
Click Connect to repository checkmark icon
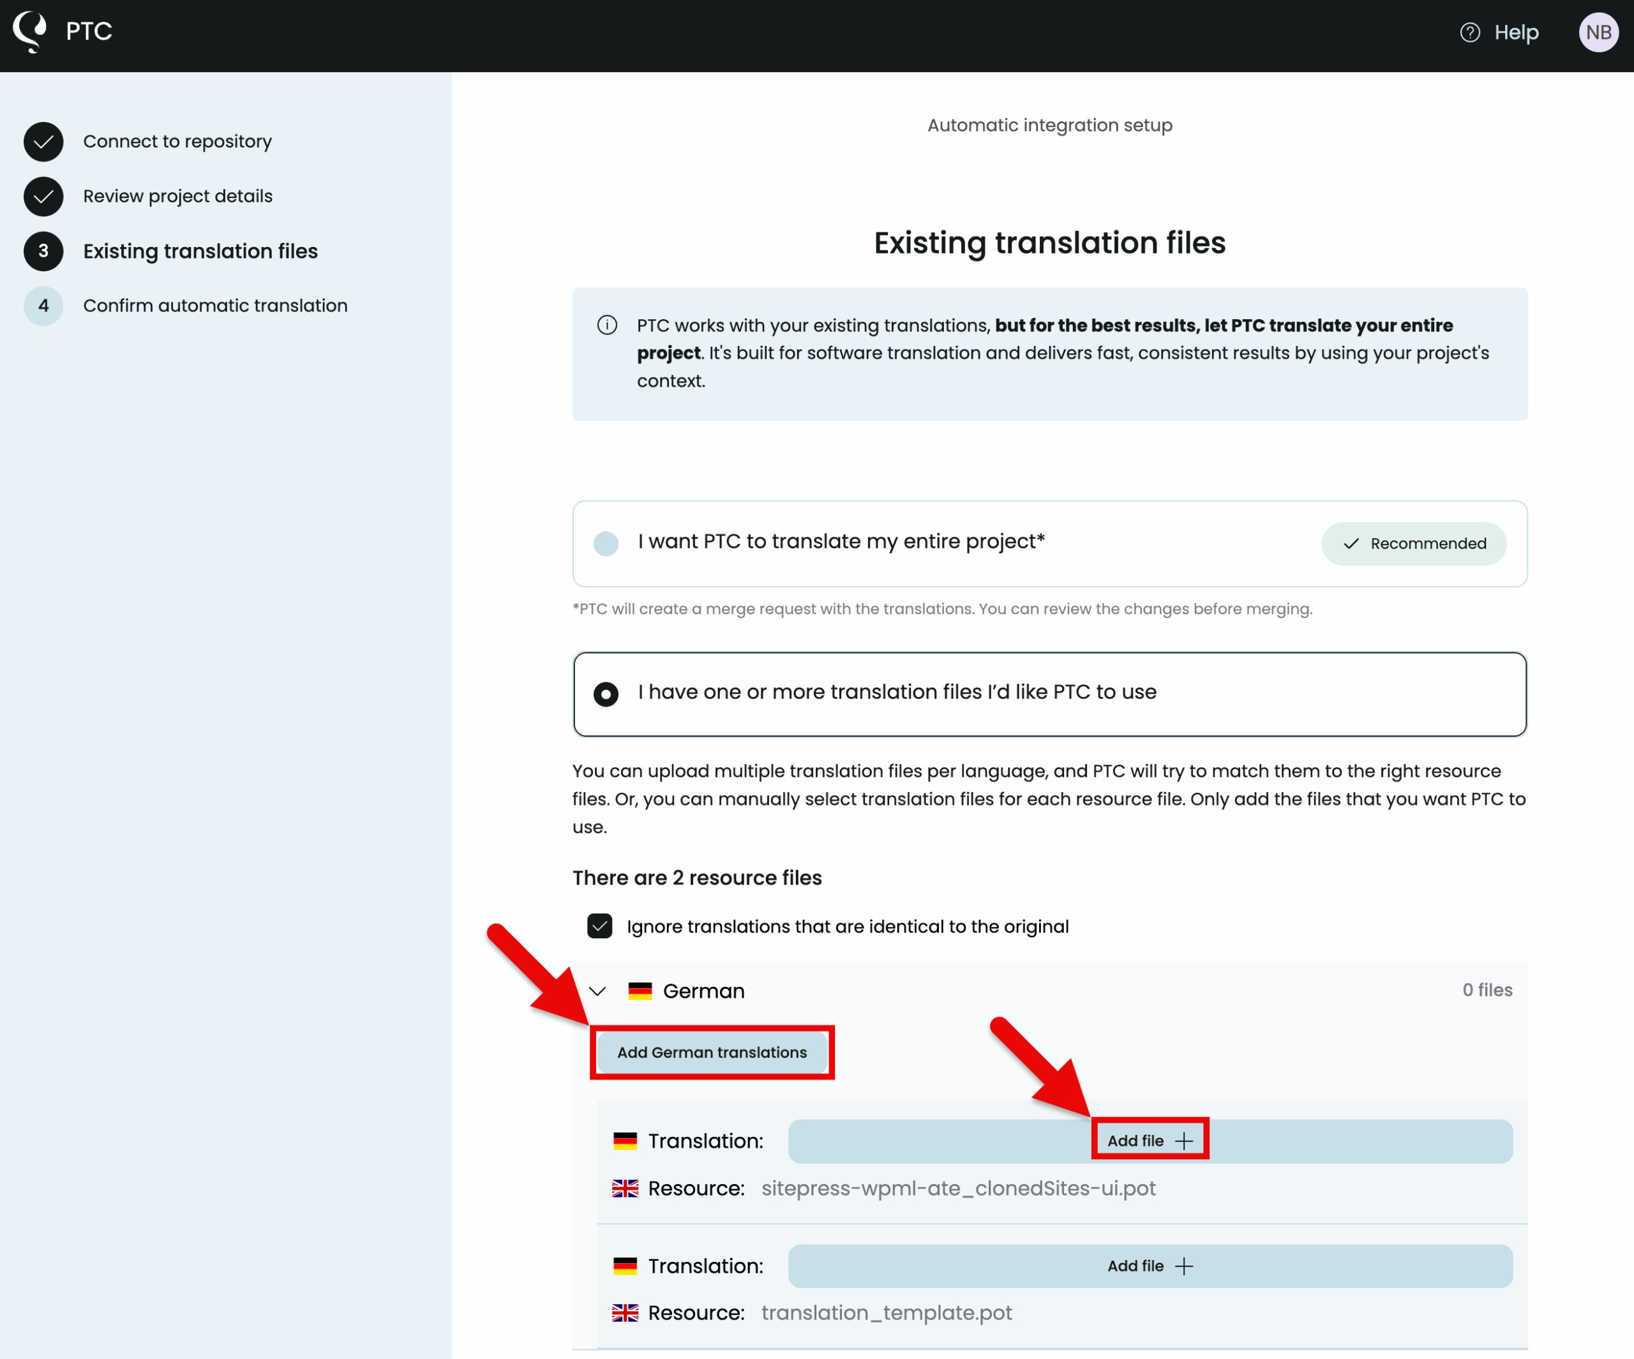[43, 142]
